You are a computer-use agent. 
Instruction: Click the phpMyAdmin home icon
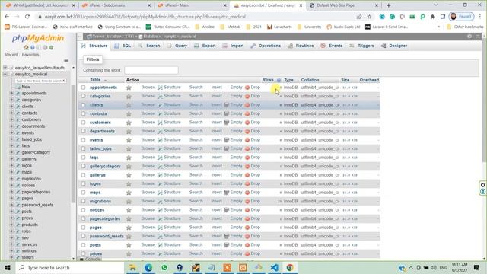26,47
